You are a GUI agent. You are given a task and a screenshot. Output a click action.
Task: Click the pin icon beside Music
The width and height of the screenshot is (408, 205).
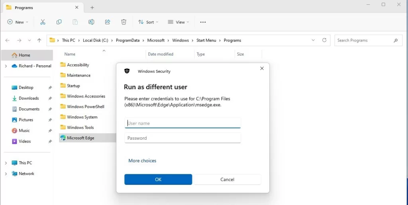tap(50, 131)
